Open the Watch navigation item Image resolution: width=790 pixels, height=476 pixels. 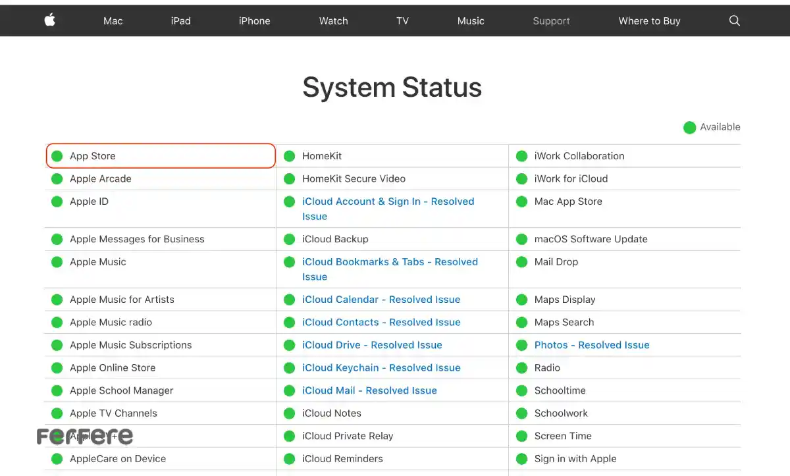334,20
